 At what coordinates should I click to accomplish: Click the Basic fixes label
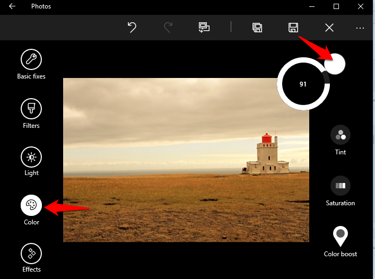coord(31,76)
